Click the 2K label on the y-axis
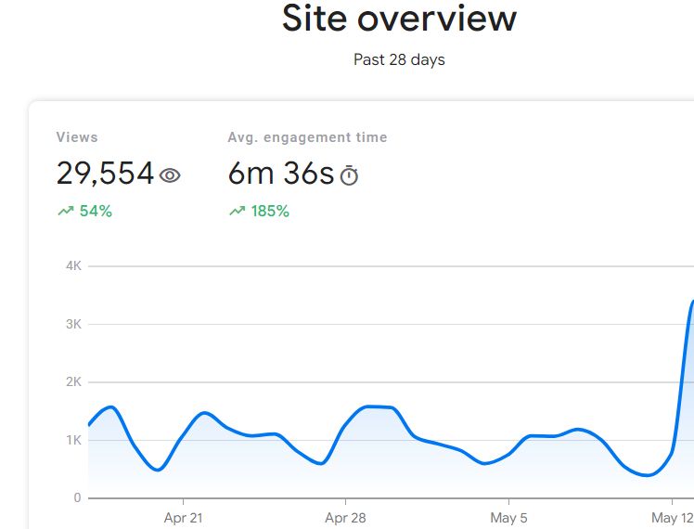Viewport: 694px width, 529px height. (x=72, y=382)
